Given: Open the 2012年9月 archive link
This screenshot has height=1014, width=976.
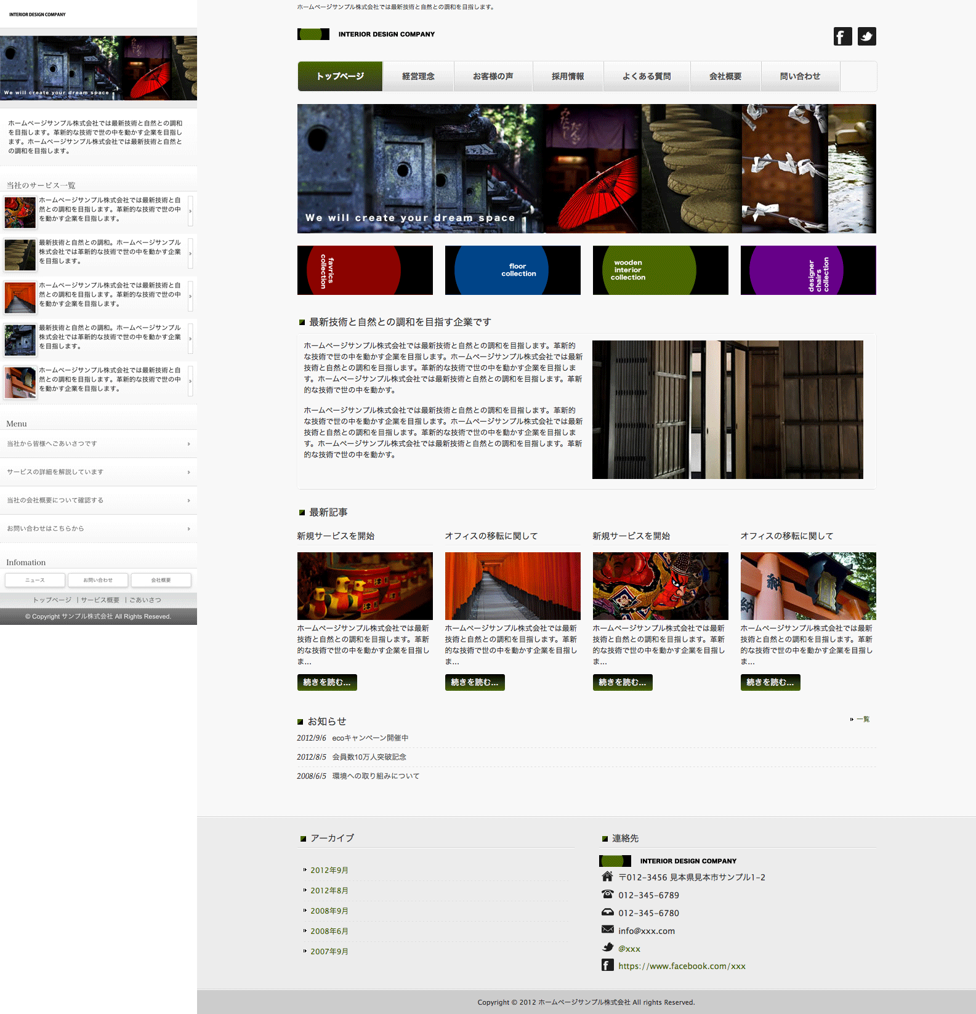Looking at the screenshot, I should 329,870.
